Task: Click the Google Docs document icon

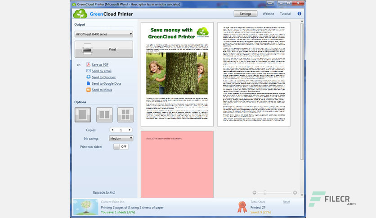Action: (88, 83)
